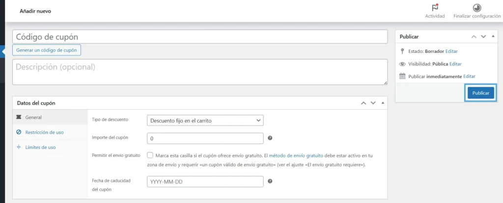The image size is (503, 203).
Task: Click help icon beside Fecha de caducidad
Action: [x=270, y=181]
